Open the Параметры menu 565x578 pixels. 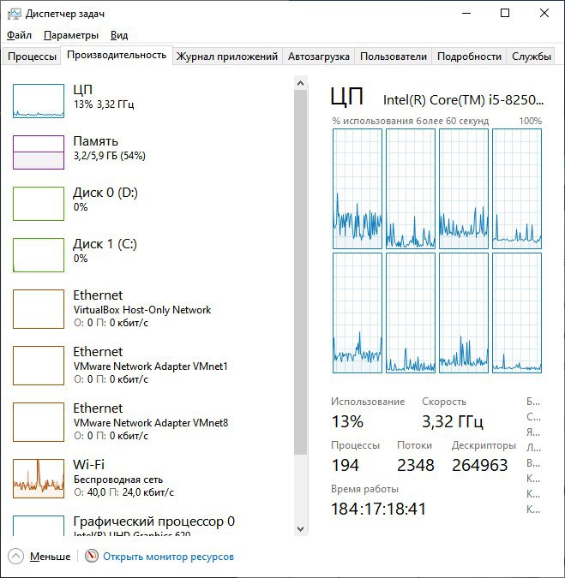[x=71, y=35]
